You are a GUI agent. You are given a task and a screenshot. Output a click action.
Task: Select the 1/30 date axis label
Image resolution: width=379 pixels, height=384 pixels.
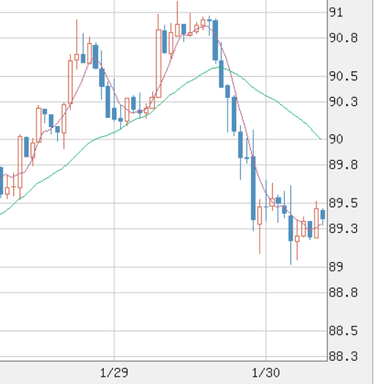coord(266,373)
